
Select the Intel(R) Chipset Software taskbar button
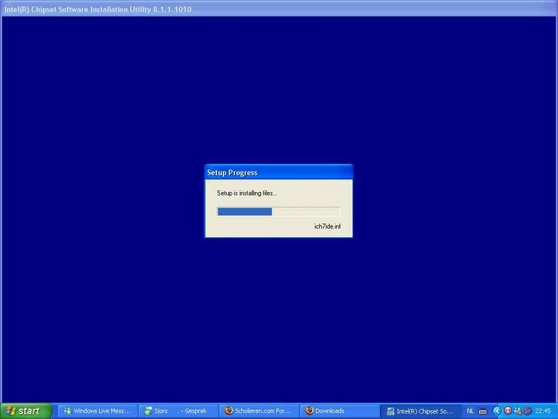421,411
